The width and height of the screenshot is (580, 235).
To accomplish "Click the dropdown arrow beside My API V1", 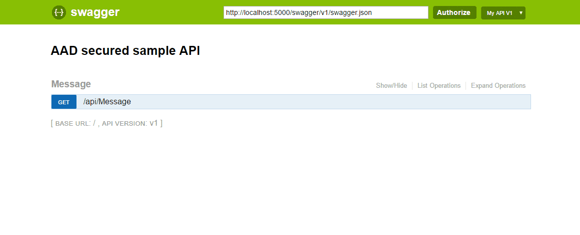I will pyautogui.click(x=521, y=13).
